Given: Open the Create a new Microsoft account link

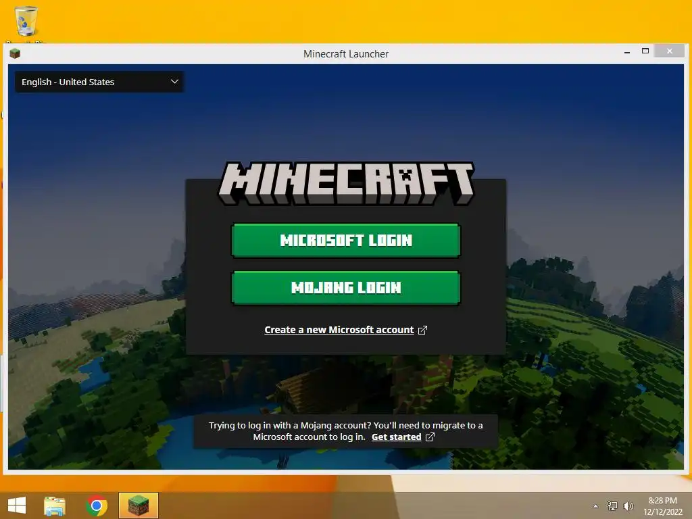Looking at the screenshot, I should (339, 330).
